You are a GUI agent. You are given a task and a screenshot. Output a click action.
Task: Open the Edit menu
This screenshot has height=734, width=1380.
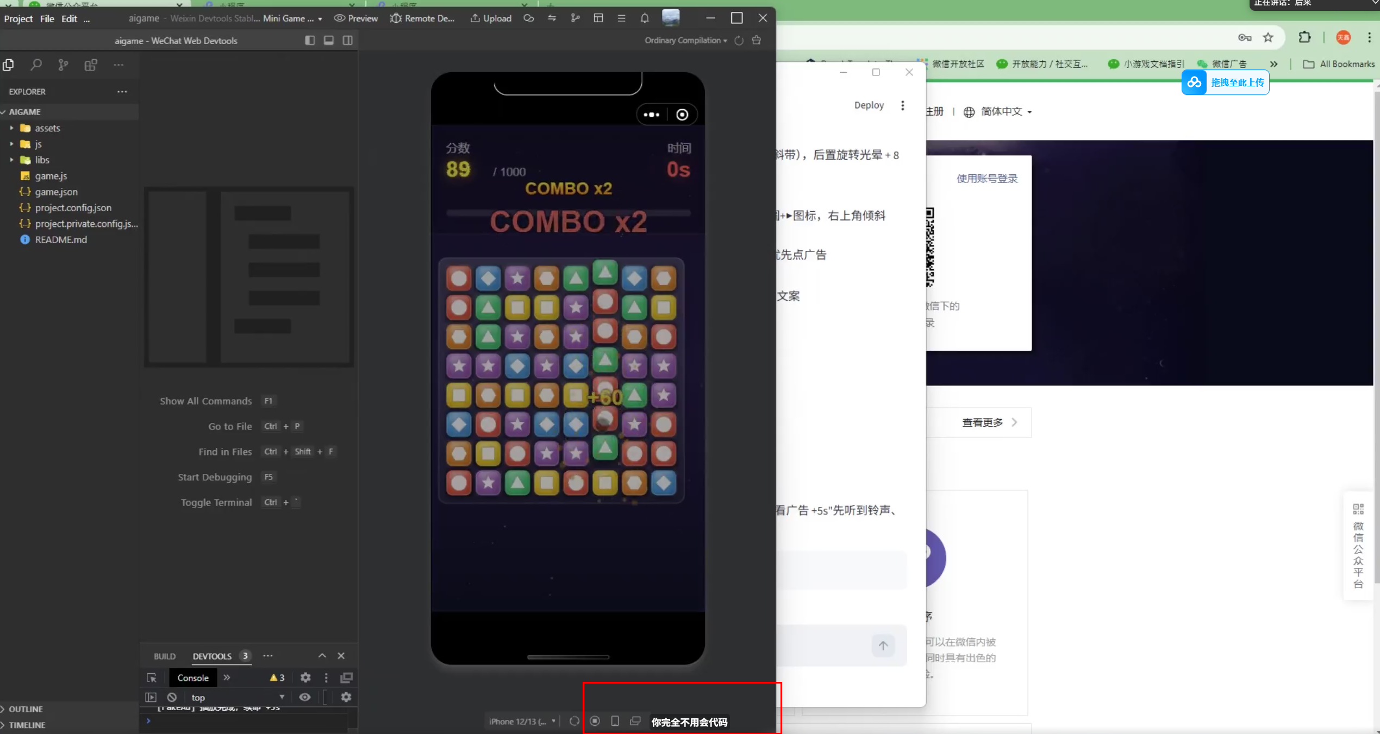pos(69,18)
